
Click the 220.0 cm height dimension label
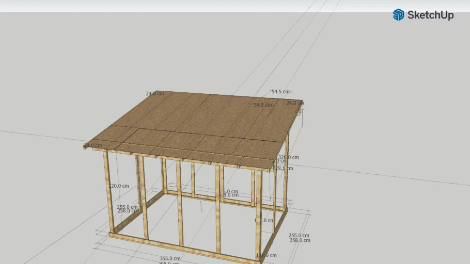pos(119,186)
